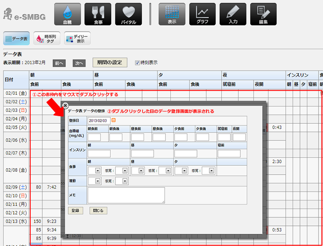Click the メモ text area

pyautogui.click(x=126, y=195)
